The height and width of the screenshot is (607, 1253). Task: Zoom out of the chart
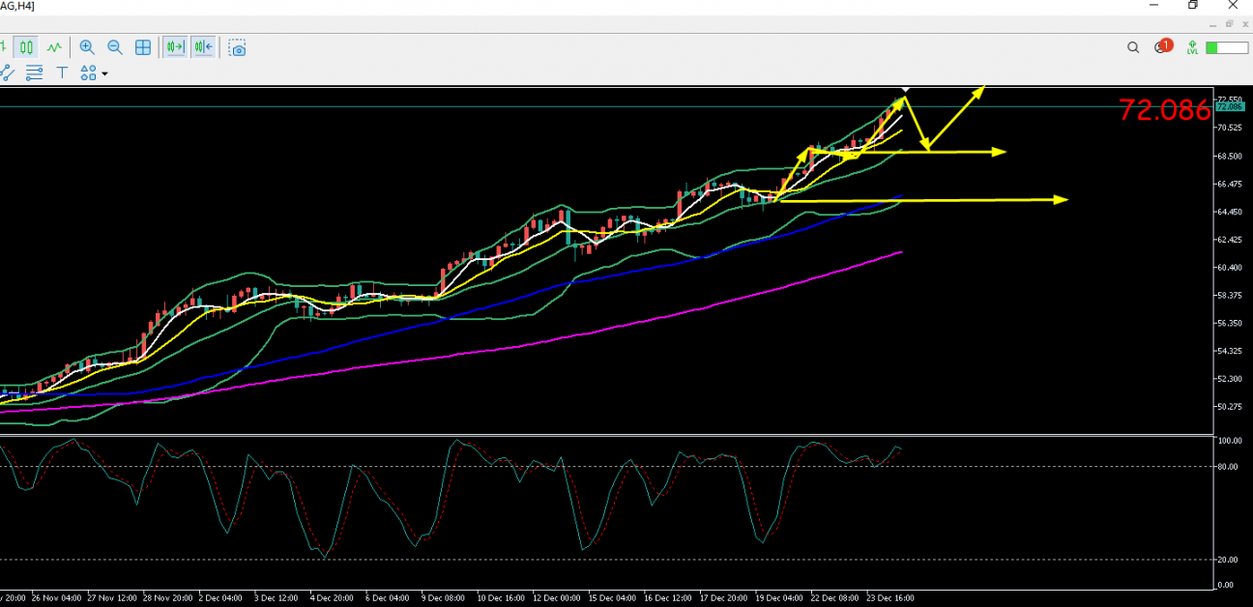click(115, 46)
